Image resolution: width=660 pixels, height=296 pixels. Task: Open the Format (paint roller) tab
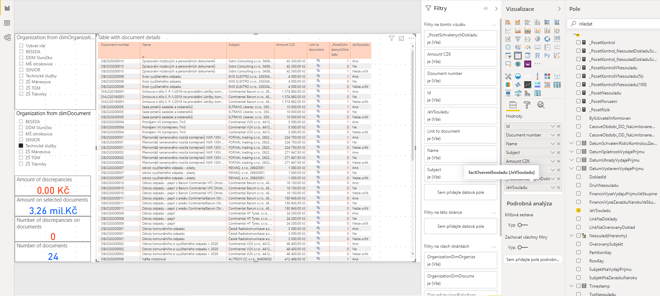527,105
